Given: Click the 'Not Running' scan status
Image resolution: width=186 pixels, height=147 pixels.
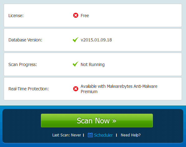Looking at the screenshot, I should tap(93, 64).
